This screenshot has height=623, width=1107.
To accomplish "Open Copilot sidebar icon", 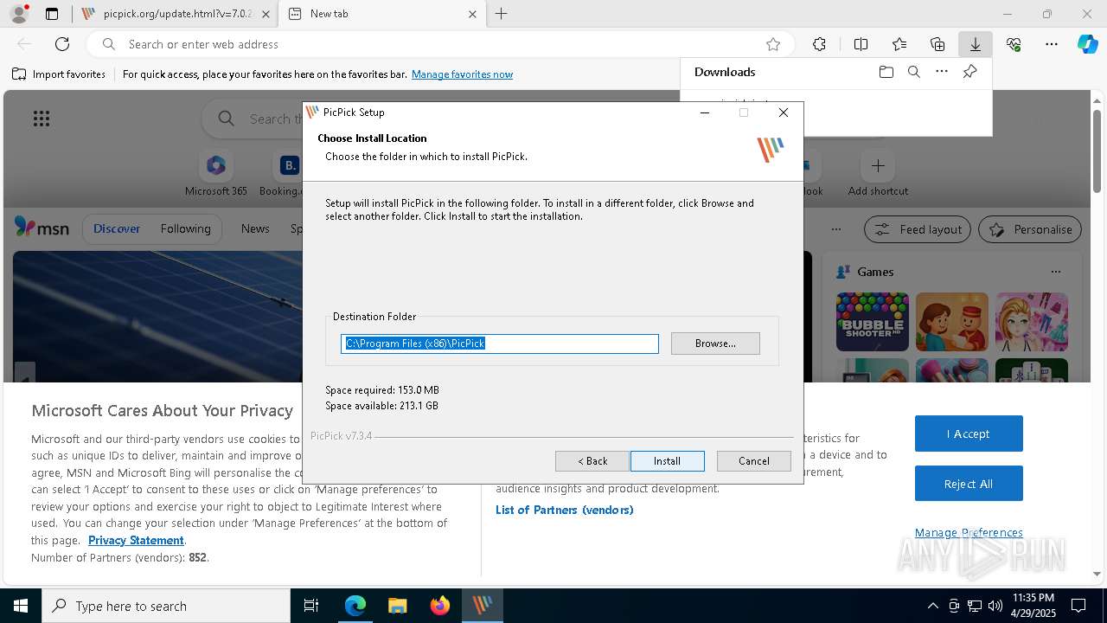I will tap(1088, 44).
